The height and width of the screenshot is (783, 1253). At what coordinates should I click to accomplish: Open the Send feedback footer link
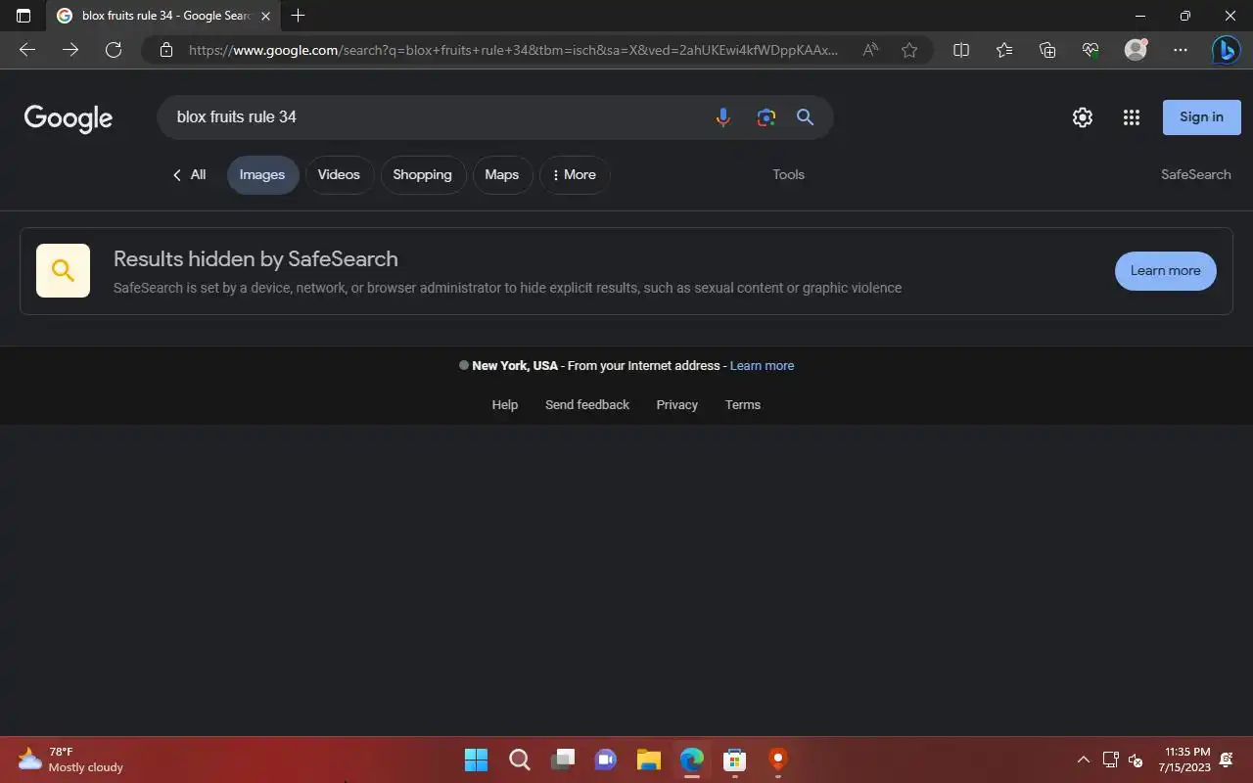click(587, 405)
